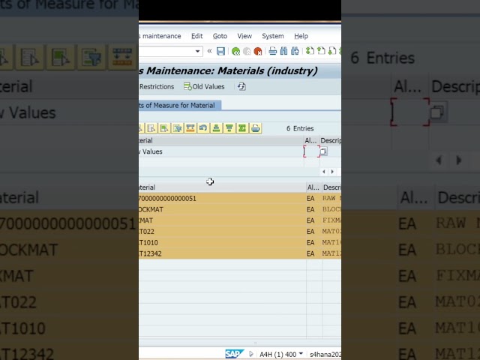480x360 pixels.
Task: Click the right scroll arrow under the values row
Action: (332, 172)
